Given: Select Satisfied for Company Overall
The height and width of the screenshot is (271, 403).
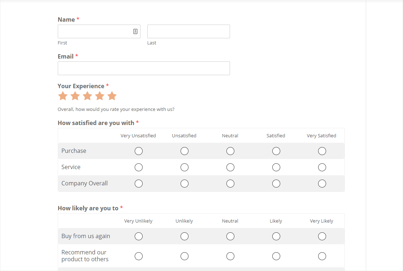Looking at the screenshot, I should pyautogui.click(x=276, y=184).
